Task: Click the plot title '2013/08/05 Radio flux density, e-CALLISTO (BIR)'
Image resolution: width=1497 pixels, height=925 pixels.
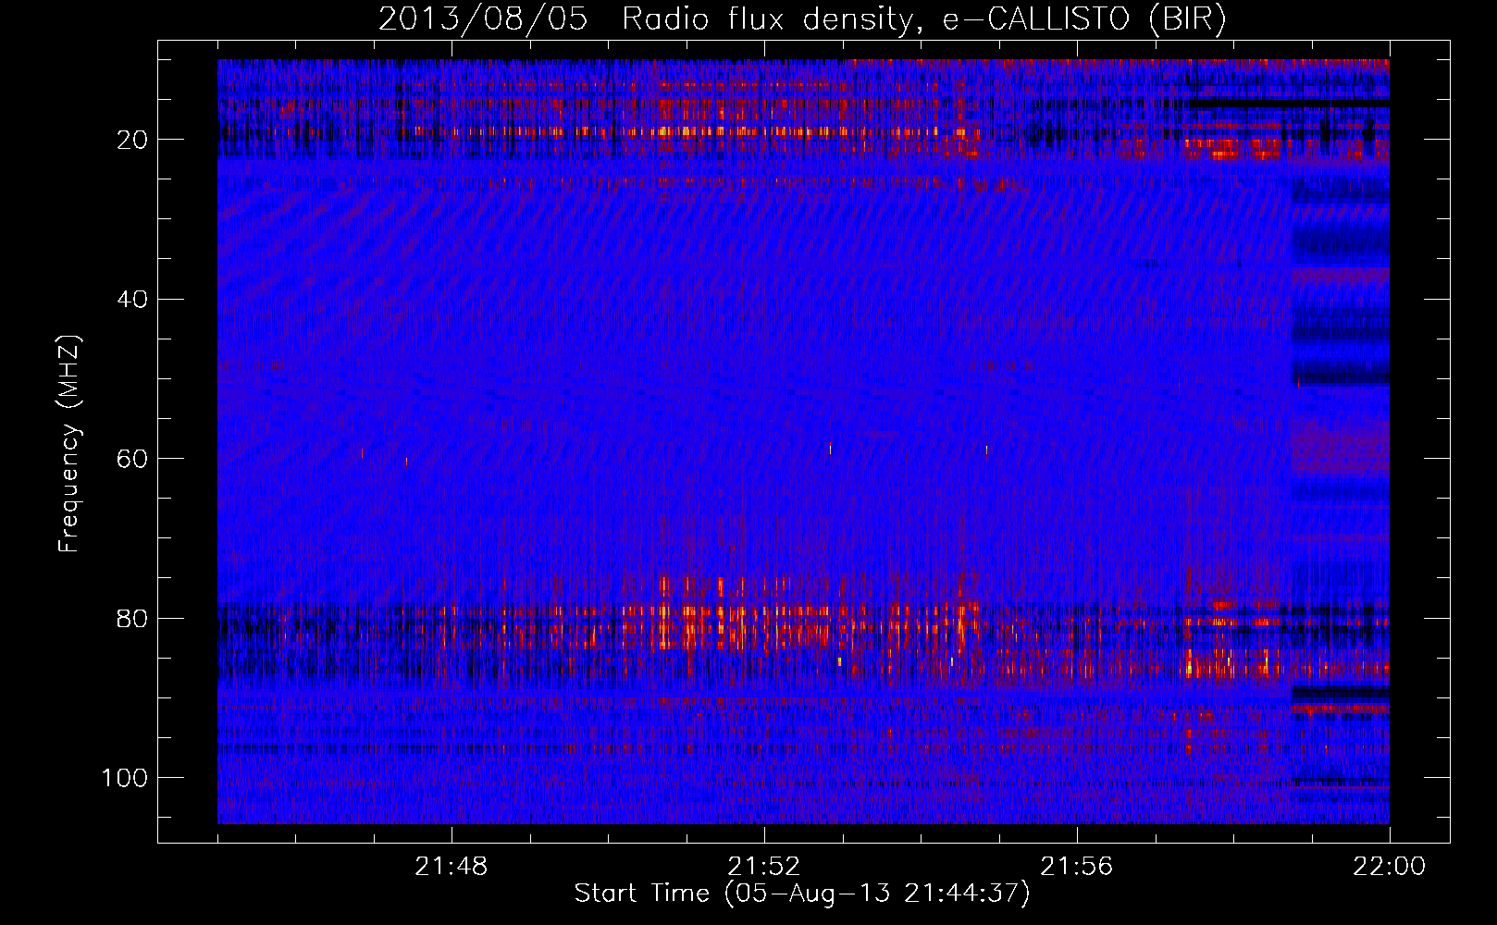Action: click(802, 19)
